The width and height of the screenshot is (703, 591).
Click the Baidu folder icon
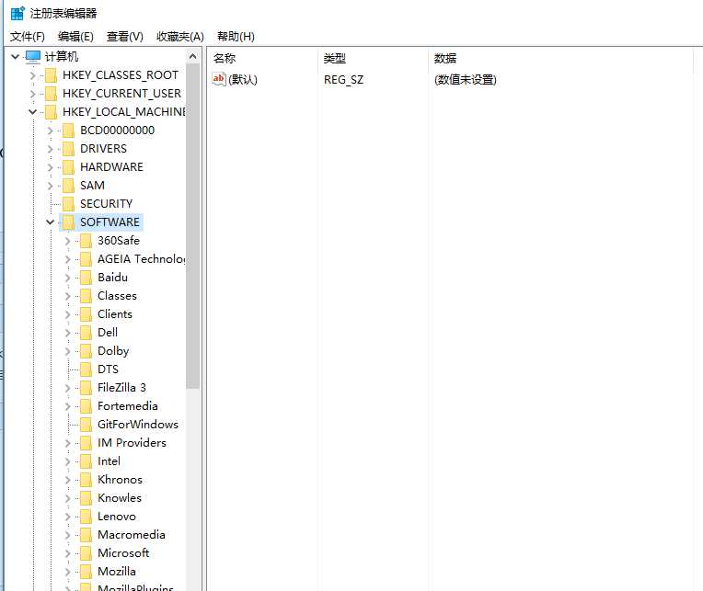click(86, 278)
